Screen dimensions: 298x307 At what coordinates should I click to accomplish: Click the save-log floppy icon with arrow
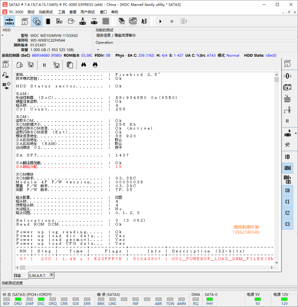[31, 65]
